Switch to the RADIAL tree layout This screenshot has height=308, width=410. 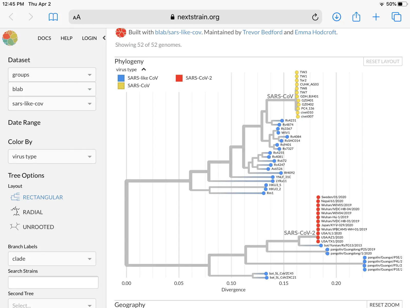coord(33,212)
